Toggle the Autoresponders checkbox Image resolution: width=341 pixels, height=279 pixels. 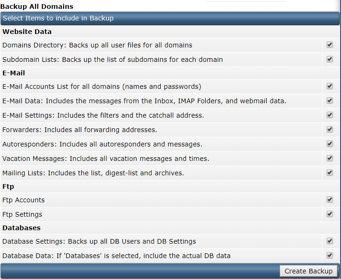pos(330,144)
